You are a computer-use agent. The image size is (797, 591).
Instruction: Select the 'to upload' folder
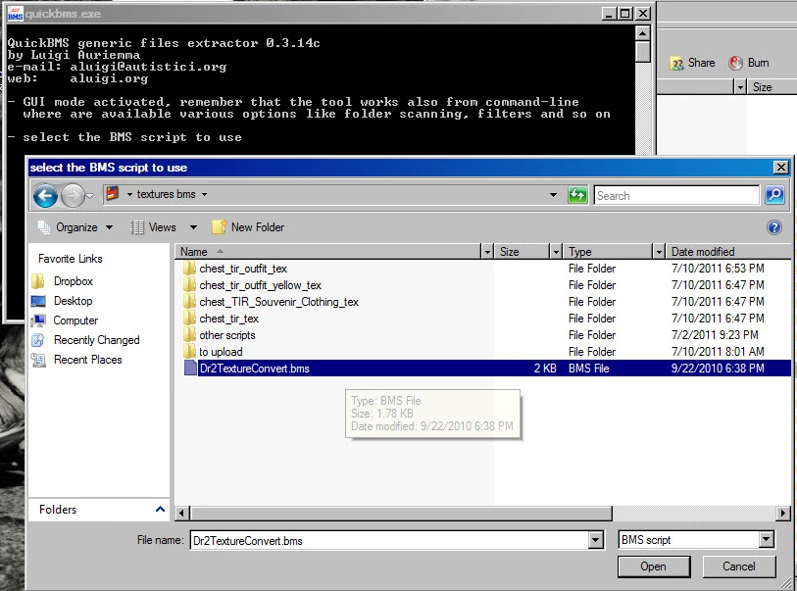pos(221,352)
